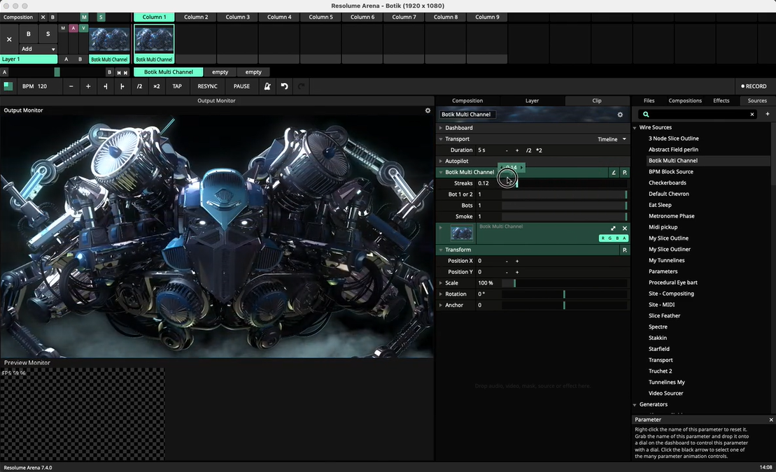This screenshot has height=472, width=776.
Task: Click the expand arrows icon on the Botik source
Action: pos(614,229)
